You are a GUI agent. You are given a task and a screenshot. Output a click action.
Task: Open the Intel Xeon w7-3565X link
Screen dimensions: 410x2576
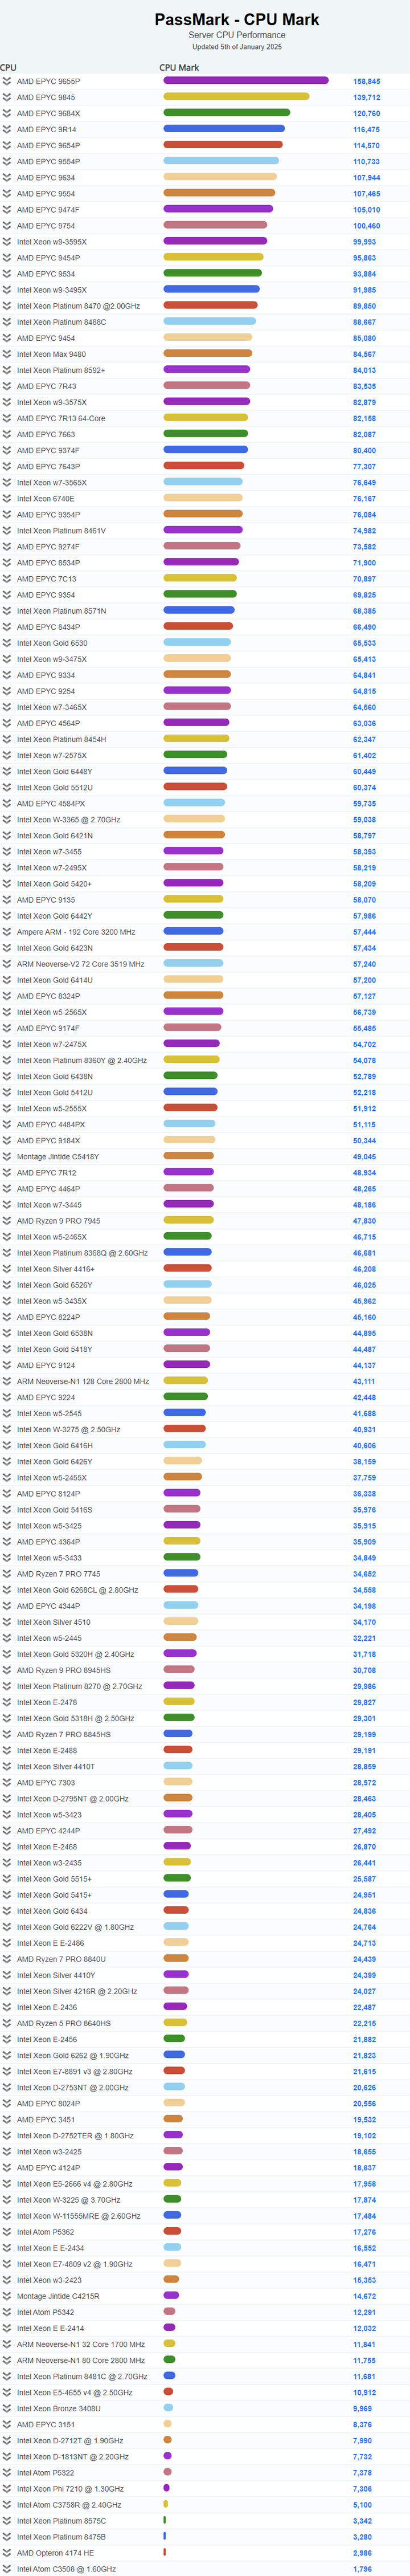[52, 483]
